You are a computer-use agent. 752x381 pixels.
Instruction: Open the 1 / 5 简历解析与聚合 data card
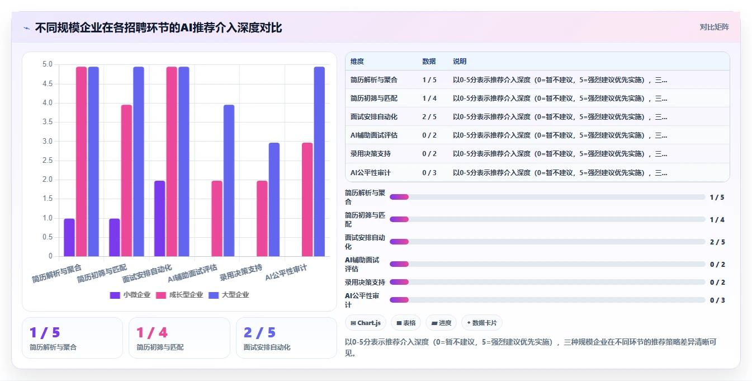click(72, 338)
